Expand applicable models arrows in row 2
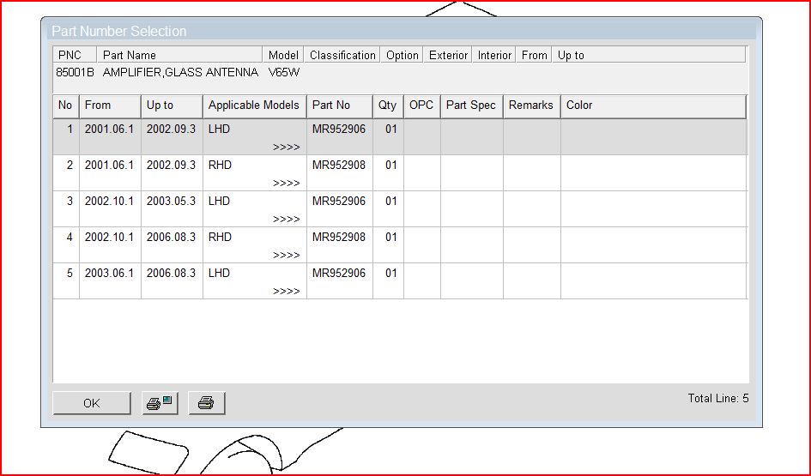Screen dimensions: 811x476 tap(286, 184)
